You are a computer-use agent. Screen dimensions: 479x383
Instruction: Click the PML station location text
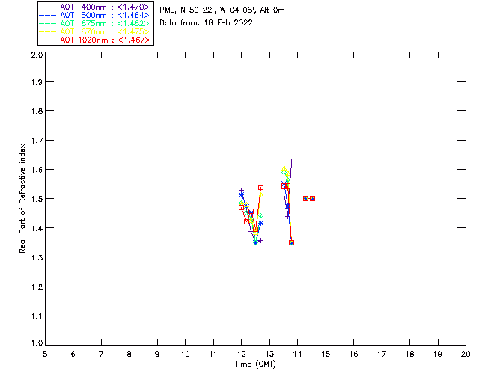click(x=222, y=10)
